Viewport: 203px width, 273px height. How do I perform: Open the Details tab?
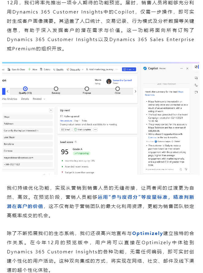[25, 99]
